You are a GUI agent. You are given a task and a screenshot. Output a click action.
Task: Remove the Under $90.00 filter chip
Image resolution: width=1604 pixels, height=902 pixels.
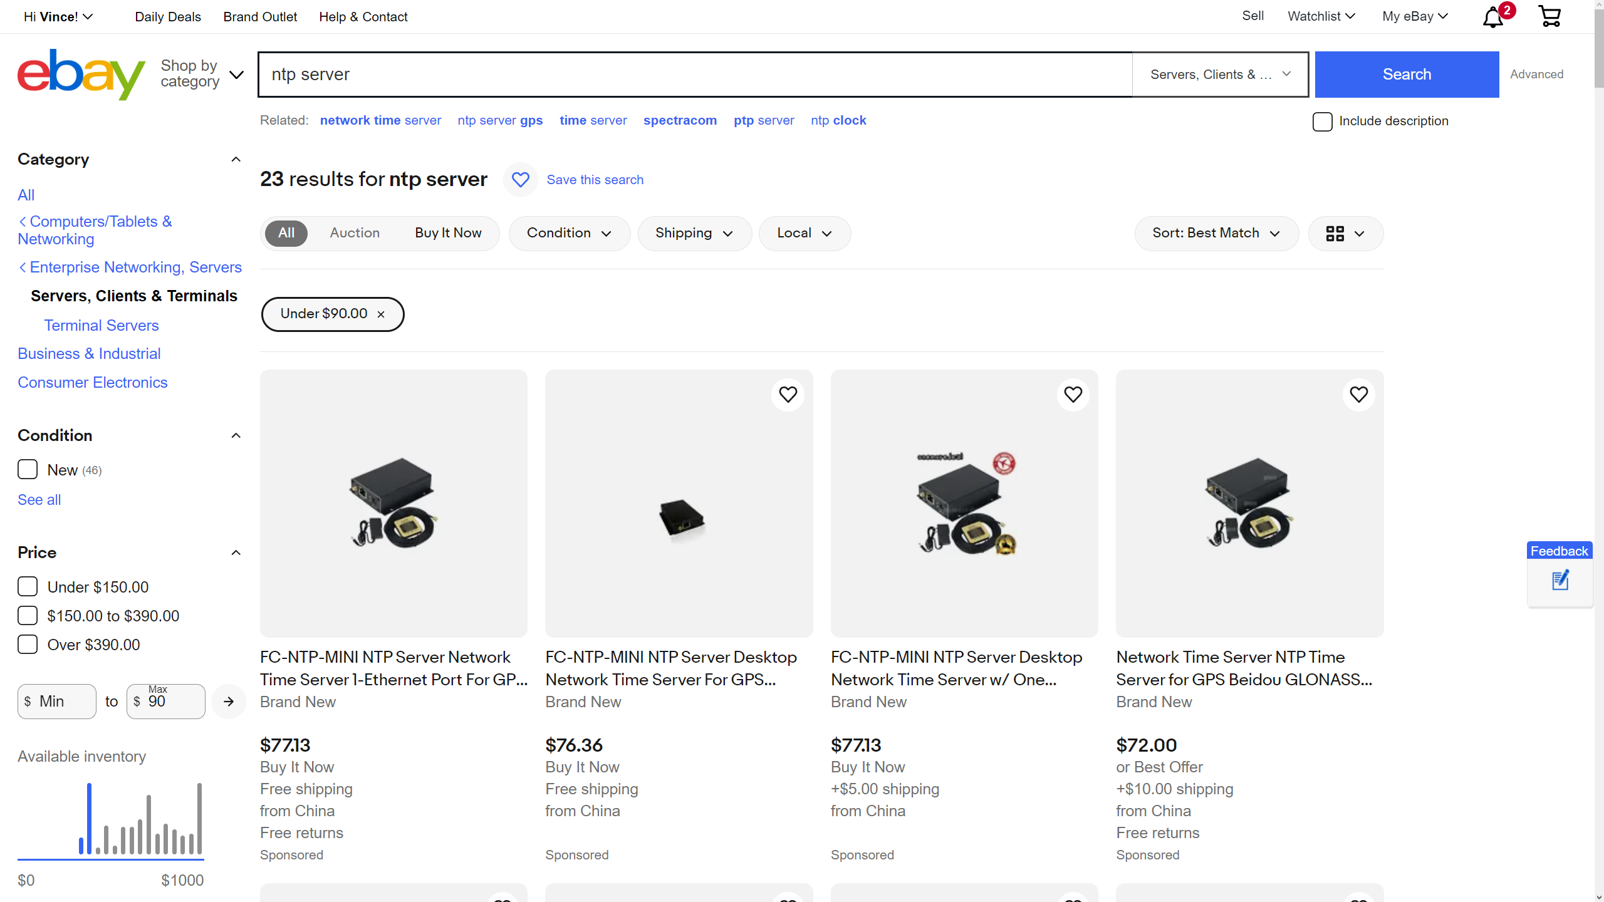coord(381,314)
